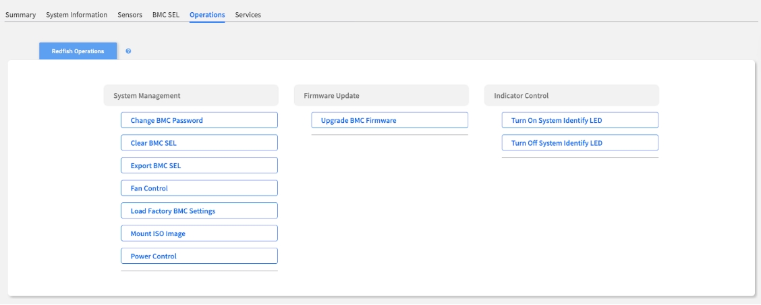
Task: Click the Operations tab
Action: point(207,15)
